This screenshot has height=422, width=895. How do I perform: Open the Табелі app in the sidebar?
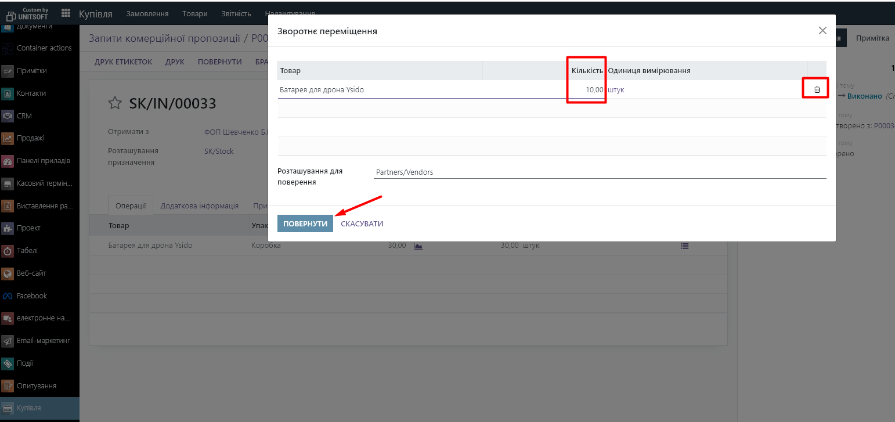tap(27, 251)
